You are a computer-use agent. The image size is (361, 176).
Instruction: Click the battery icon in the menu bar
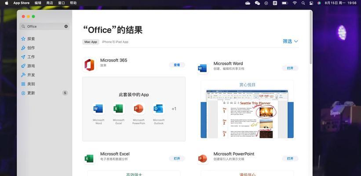tap(285, 3)
